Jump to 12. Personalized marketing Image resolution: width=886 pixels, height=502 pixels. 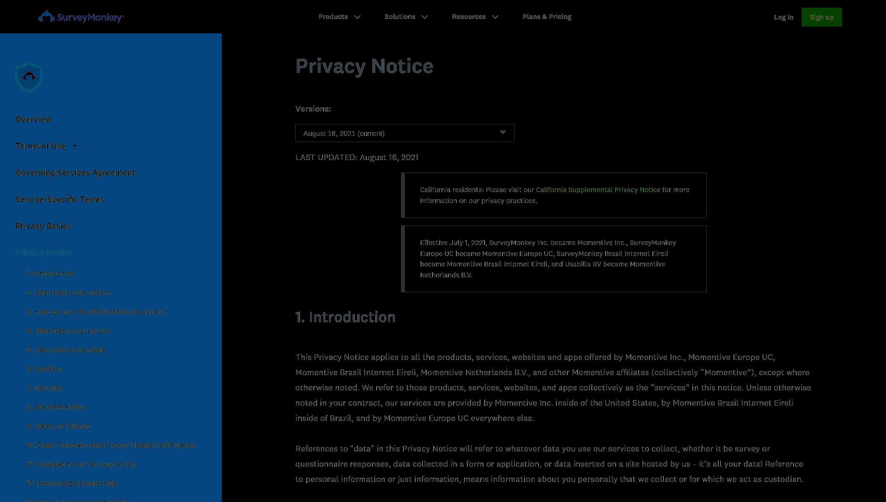pos(72,483)
